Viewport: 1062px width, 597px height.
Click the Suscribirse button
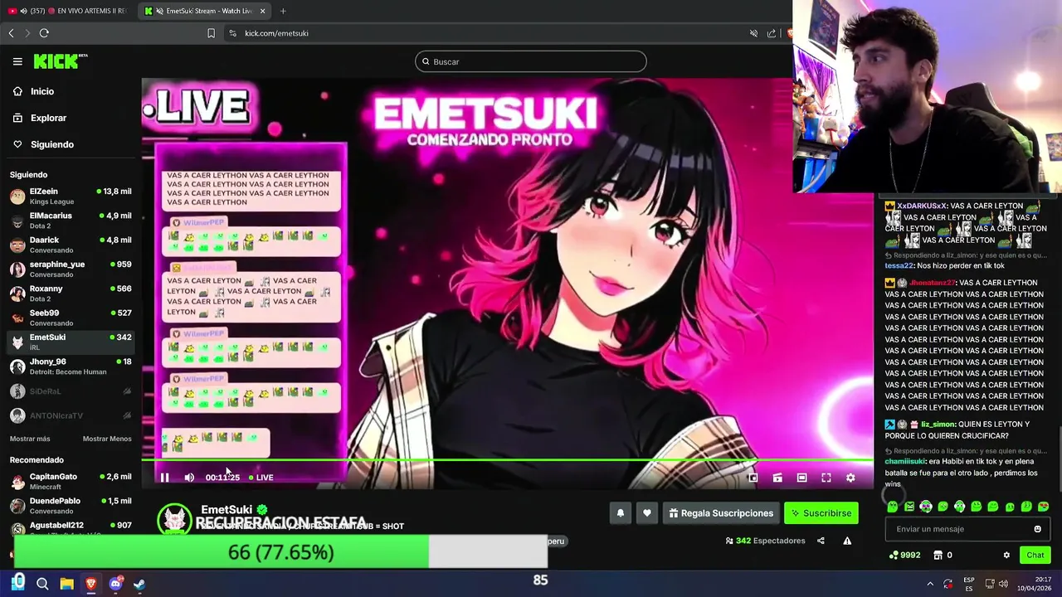tap(821, 513)
